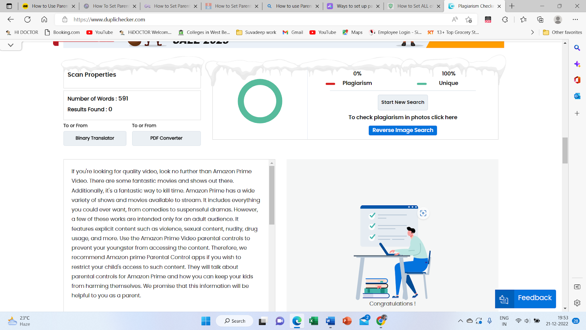Open the Colleges in West Be... bookmark
Image resolution: width=586 pixels, height=330 pixels.
point(204,32)
